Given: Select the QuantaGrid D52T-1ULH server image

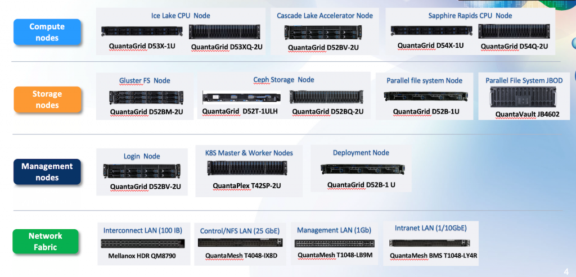Looking at the screenshot, I should pos(241,97).
